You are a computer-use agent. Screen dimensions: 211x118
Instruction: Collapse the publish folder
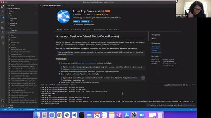(12, 33)
